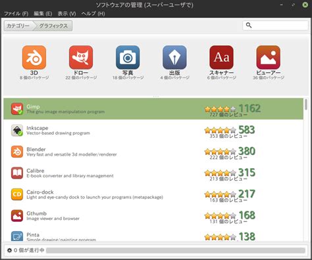The image size is (312, 260).
Task: Click Blender's 380 score
Action: click(247, 151)
